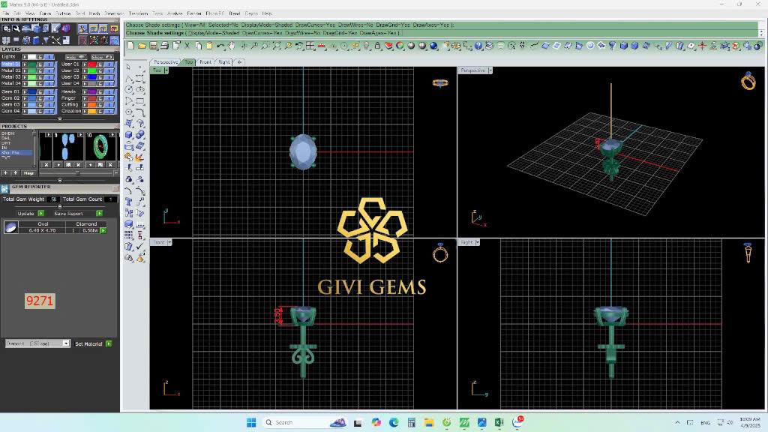Viewport: 768px width, 432px height.
Task: Click the checkmark tool in left toolbar
Action: tap(140, 246)
